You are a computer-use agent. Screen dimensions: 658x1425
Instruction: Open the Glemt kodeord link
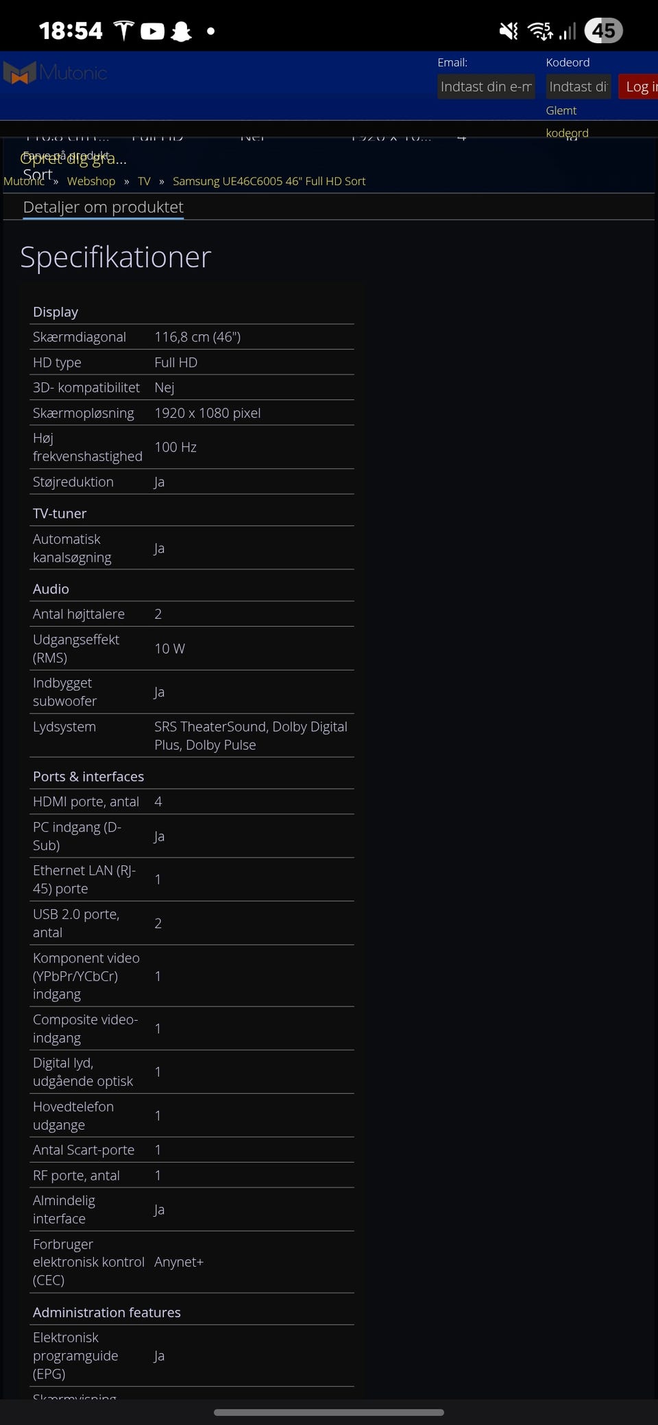point(566,121)
